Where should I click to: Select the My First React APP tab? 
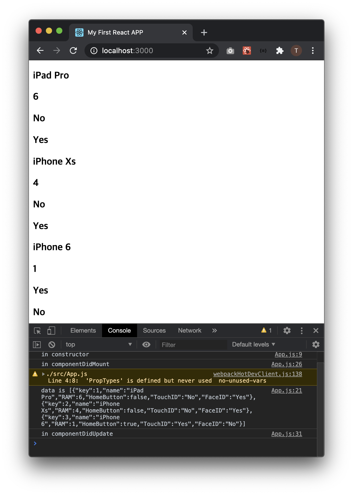(x=131, y=32)
